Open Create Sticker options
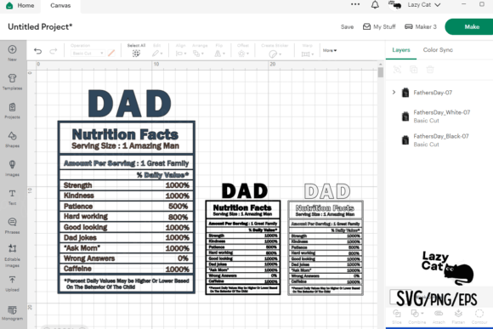 click(275, 51)
